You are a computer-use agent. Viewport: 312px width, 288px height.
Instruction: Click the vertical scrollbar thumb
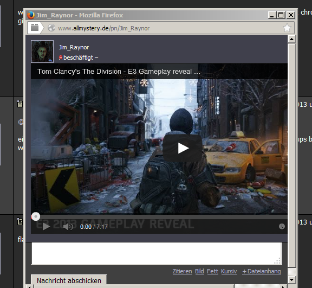click(x=292, y=156)
